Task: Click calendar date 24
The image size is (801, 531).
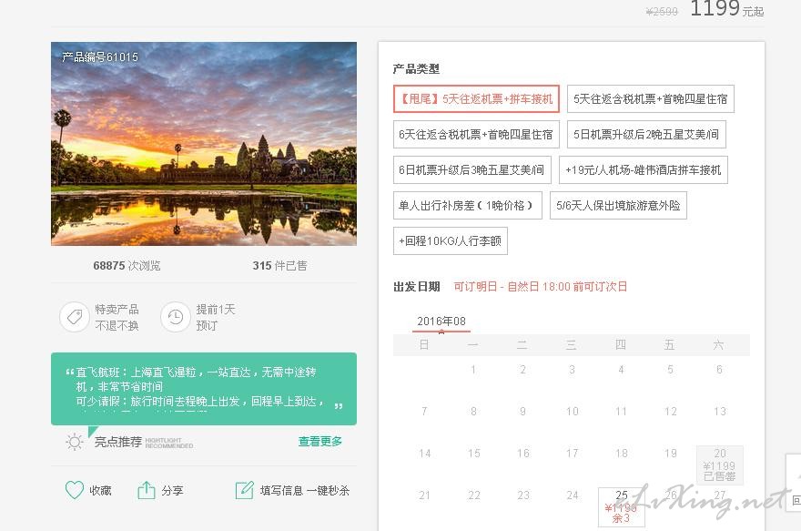Action: (573, 495)
